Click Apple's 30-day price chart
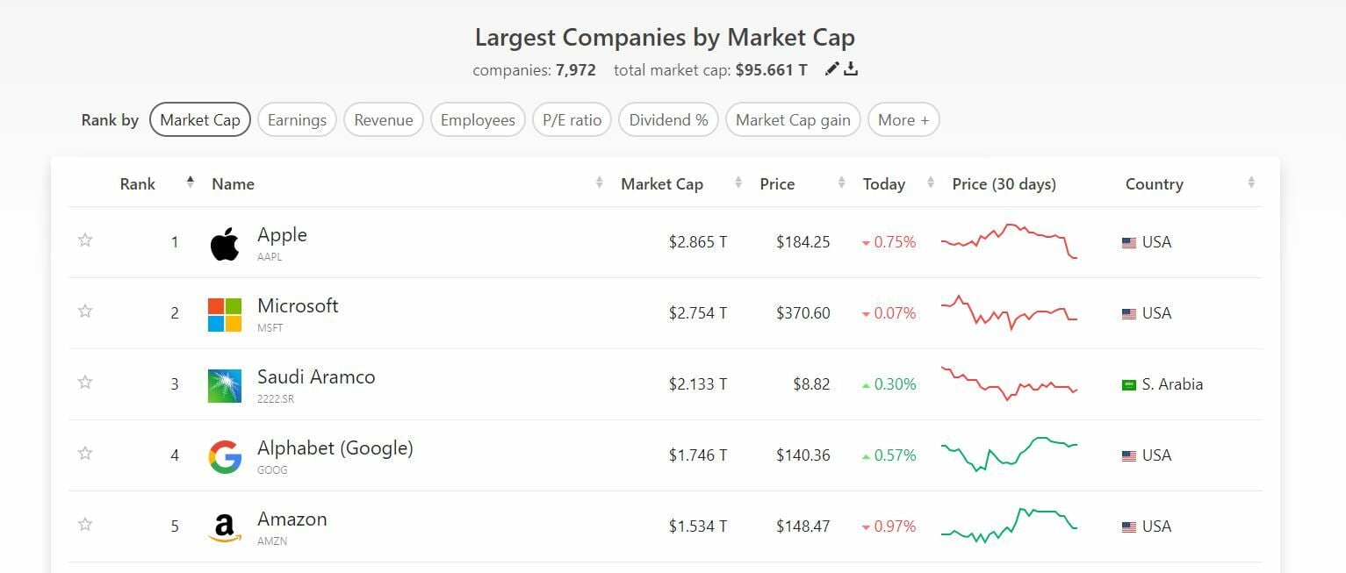 point(1008,241)
